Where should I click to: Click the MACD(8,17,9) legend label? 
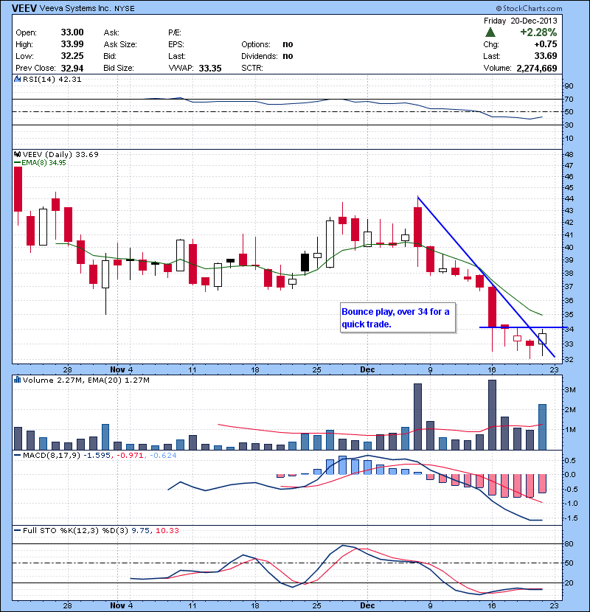pyautogui.click(x=52, y=455)
